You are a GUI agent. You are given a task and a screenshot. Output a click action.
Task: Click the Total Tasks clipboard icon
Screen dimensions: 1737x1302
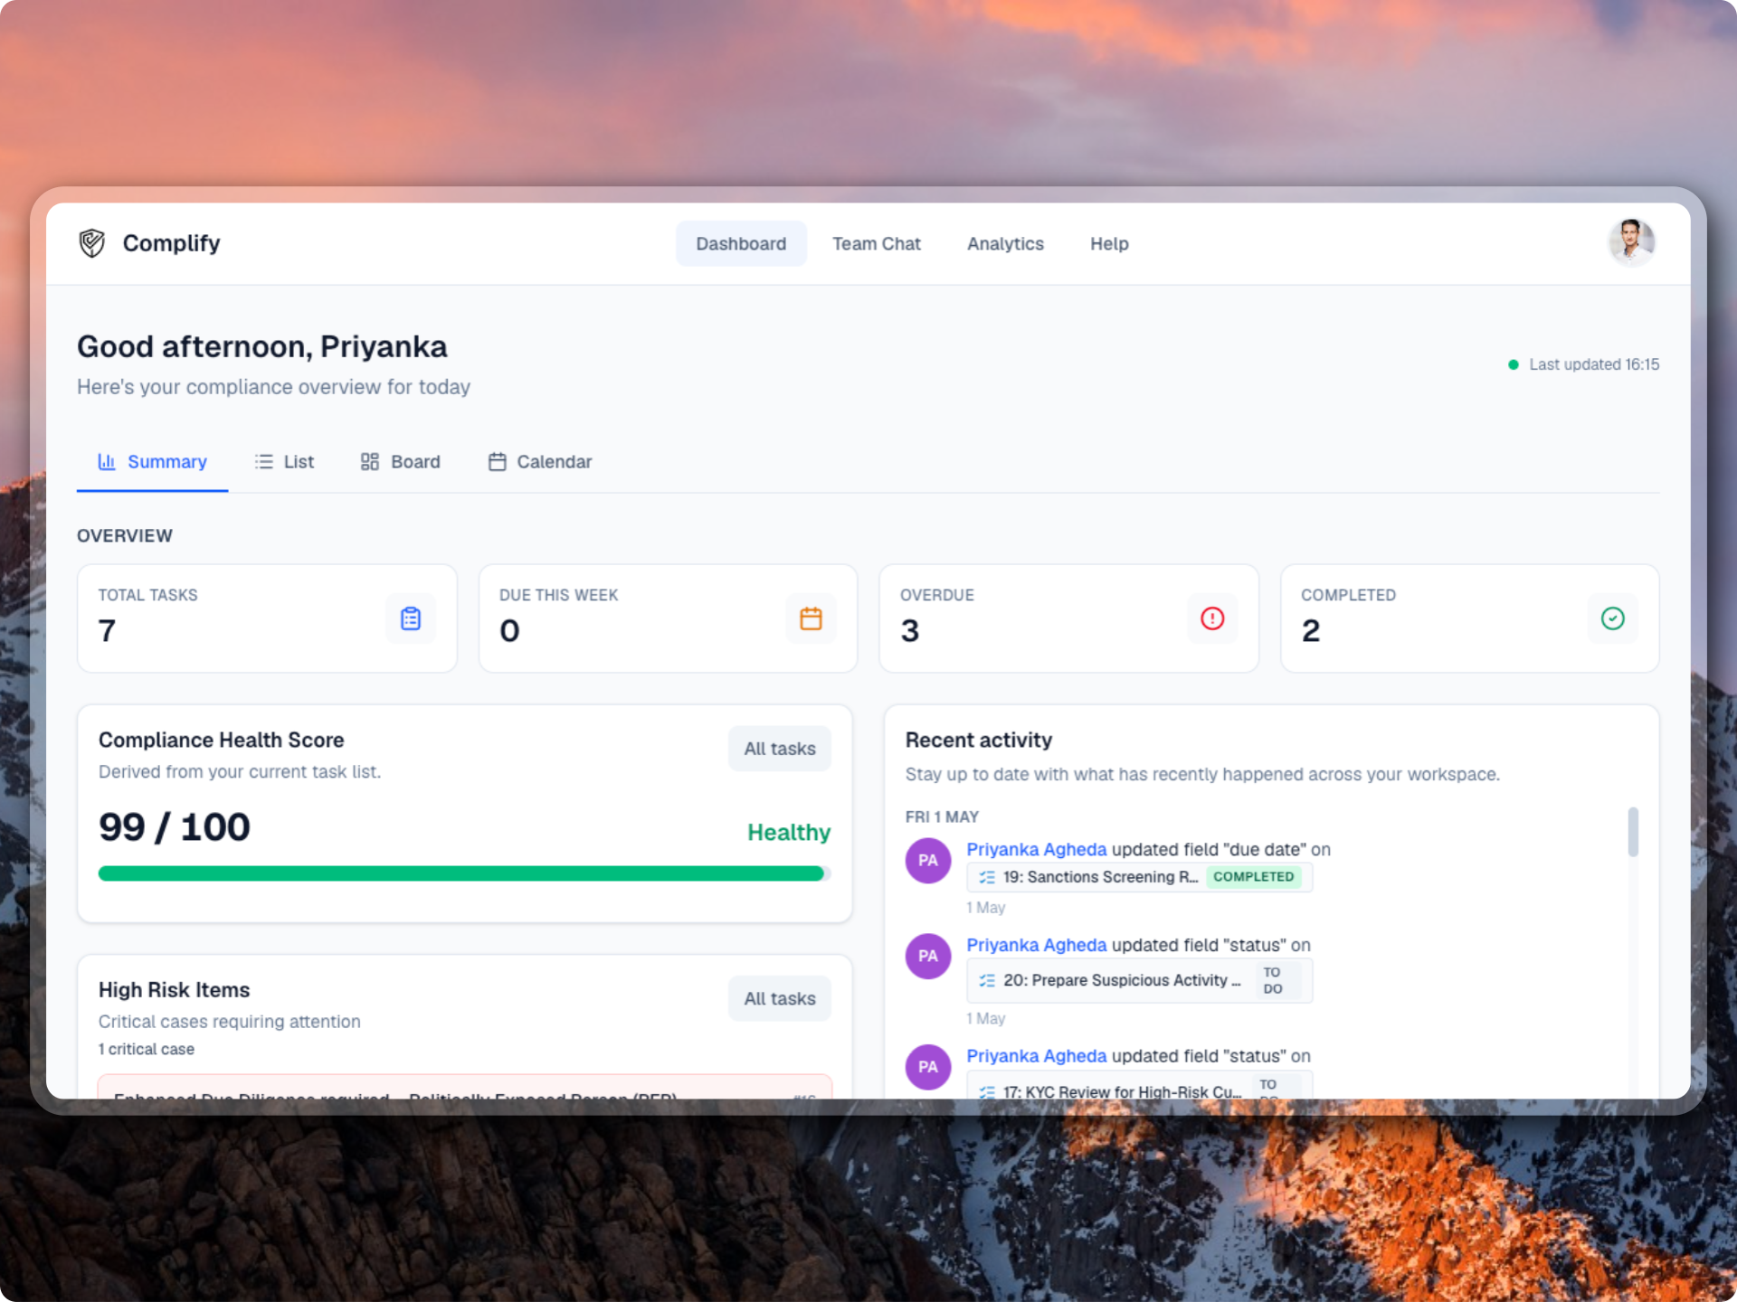coord(411,618)
